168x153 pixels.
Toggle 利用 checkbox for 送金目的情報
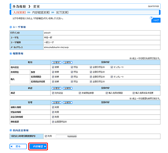click(x=53, y=117)
